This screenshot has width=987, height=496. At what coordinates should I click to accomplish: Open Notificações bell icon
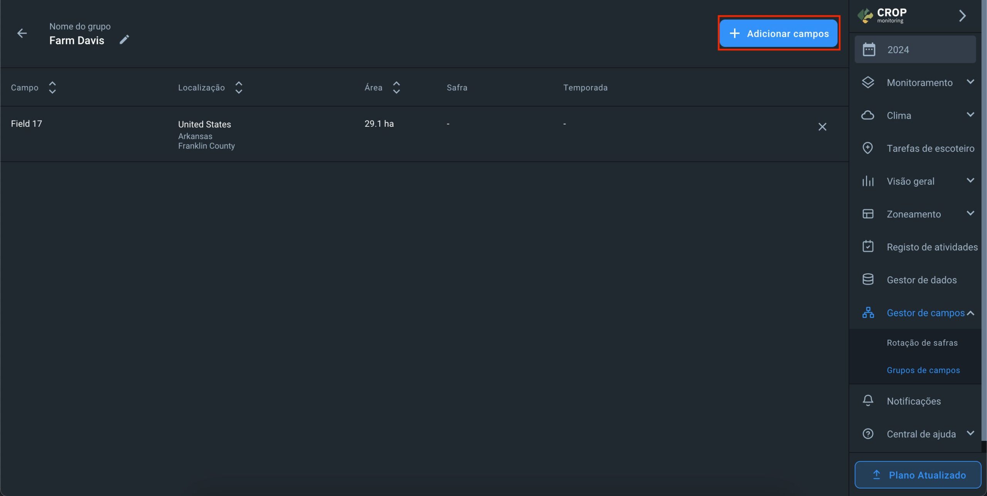(867, 400)
